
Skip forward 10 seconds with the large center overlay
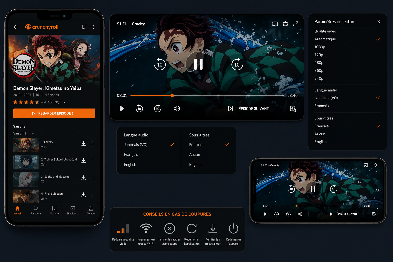pos(237,64)
